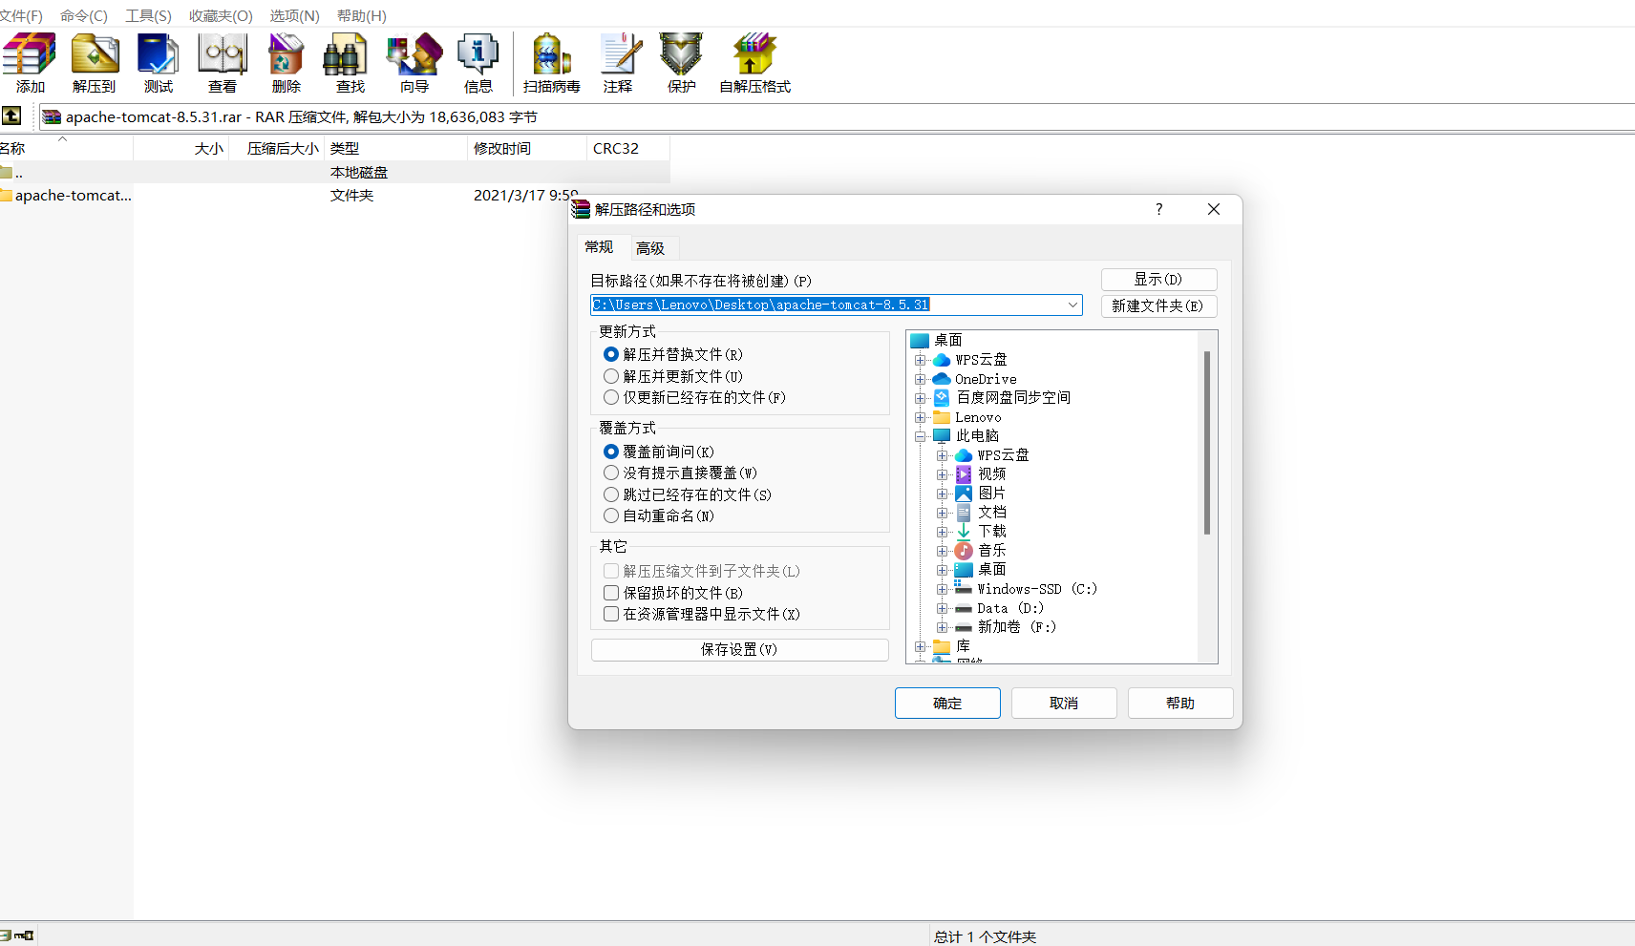This screenshot has height=946, width=1635.
Task: Click the Delete (删除) toolbar icon
Action: tap(286, 54)
